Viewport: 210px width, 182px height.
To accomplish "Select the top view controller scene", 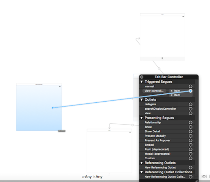I will tap(163, 37).
